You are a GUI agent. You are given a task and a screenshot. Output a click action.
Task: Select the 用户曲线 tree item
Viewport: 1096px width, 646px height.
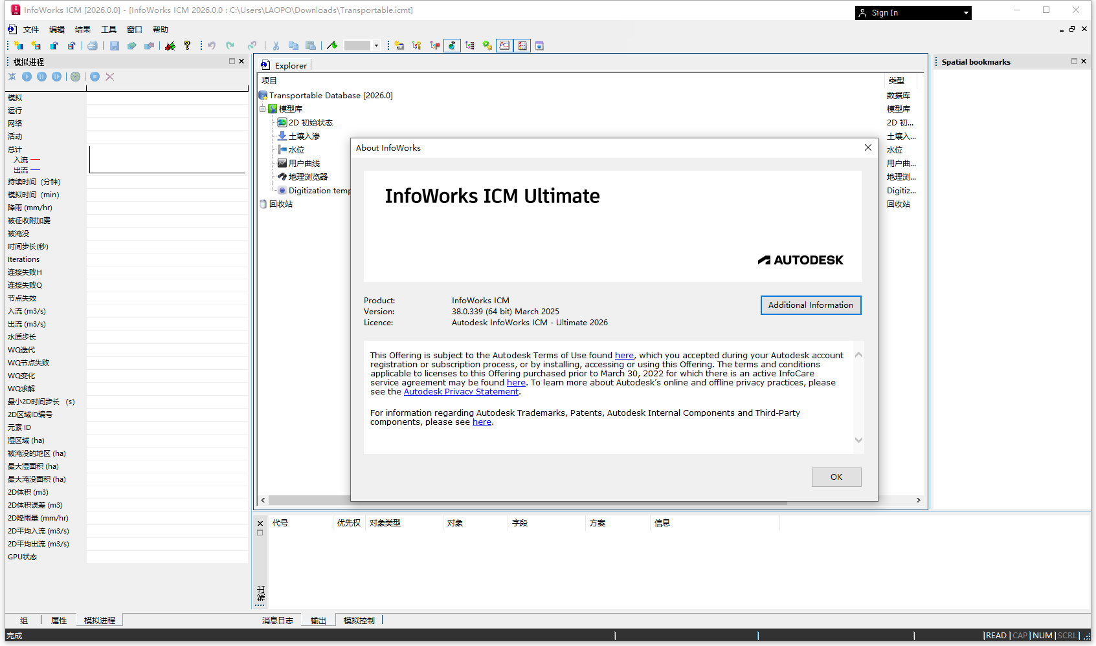304,163
